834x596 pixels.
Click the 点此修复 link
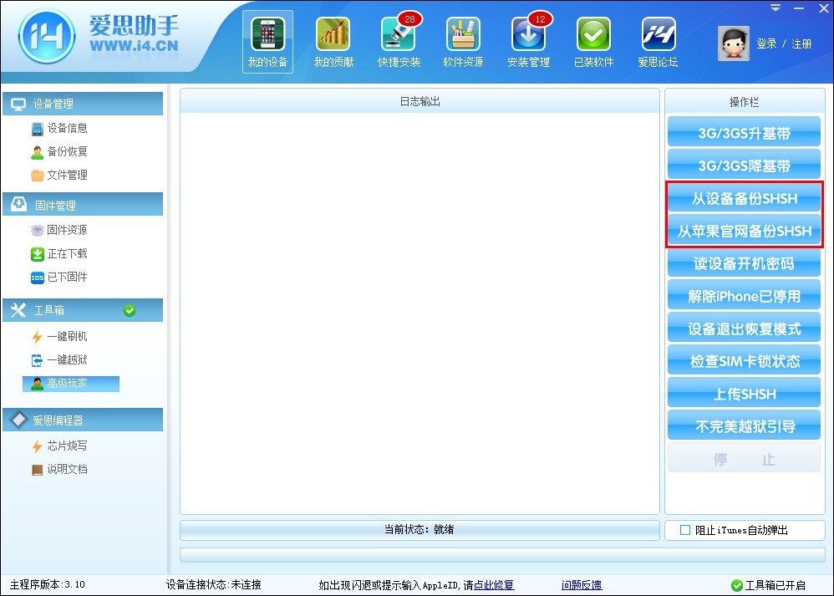tap(494, 585)
